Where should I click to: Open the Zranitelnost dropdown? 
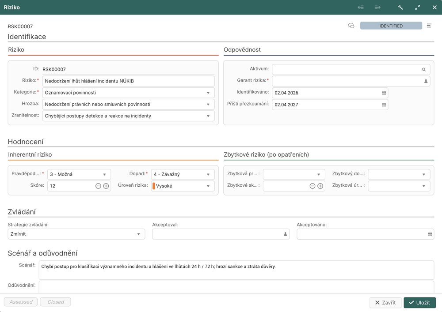208,116
